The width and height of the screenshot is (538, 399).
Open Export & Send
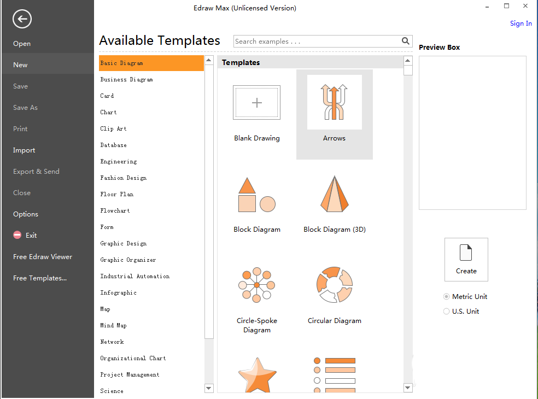37,171
